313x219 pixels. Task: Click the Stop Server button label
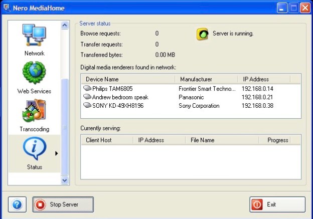pyautogui.click(x=64, y=204)
